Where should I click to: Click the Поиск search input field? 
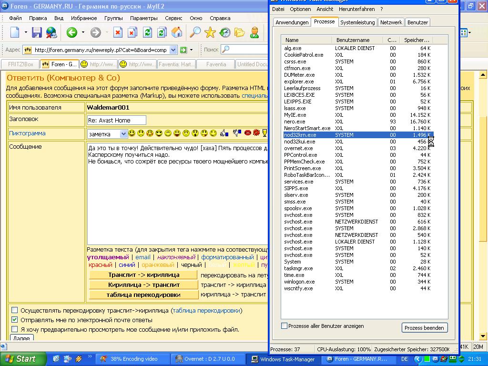(244, 50)
